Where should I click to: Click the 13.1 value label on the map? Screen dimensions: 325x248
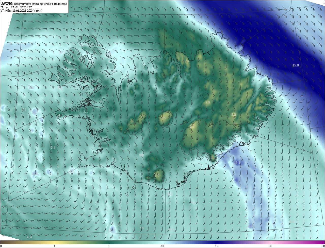[x=237, y=163]
